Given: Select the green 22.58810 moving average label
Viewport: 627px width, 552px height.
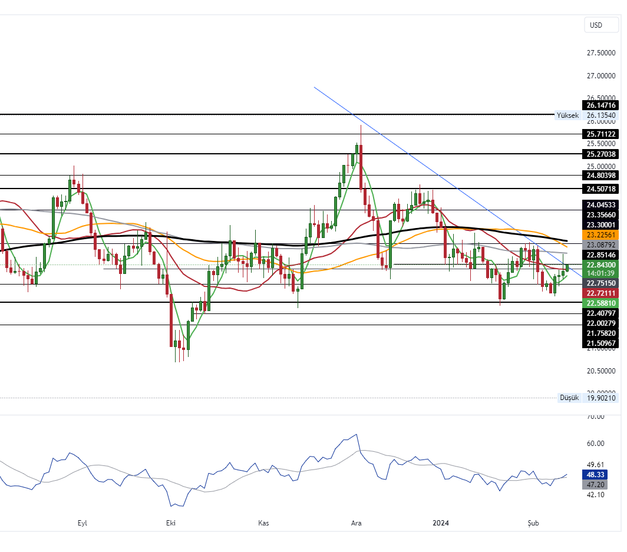Looking at the screenshot, I should click(600, 303).
